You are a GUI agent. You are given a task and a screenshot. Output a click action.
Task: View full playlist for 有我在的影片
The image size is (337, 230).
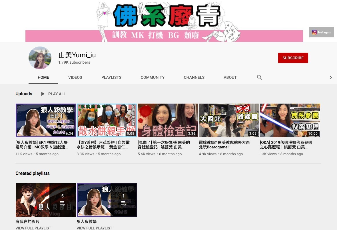pos(33,228)
